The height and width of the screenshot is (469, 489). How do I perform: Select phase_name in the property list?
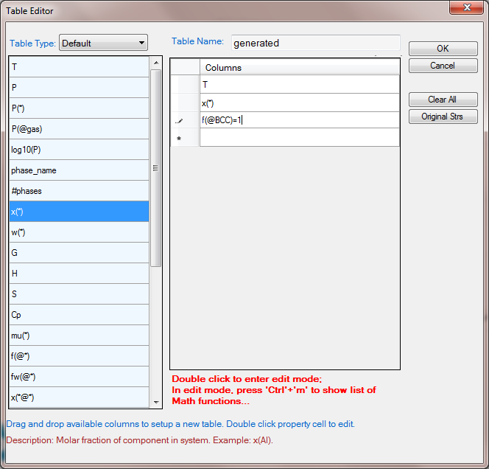pos(79,170)
